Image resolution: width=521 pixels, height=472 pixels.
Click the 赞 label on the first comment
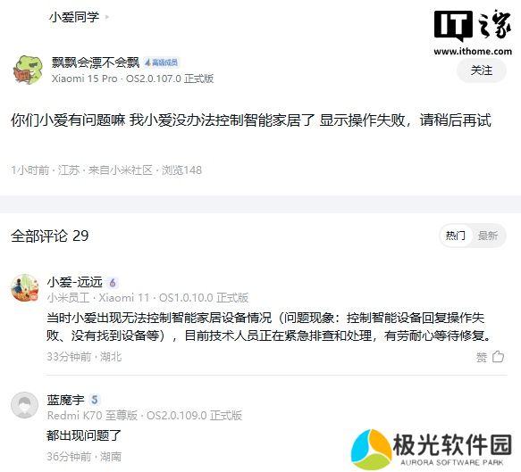pos(482,357)
